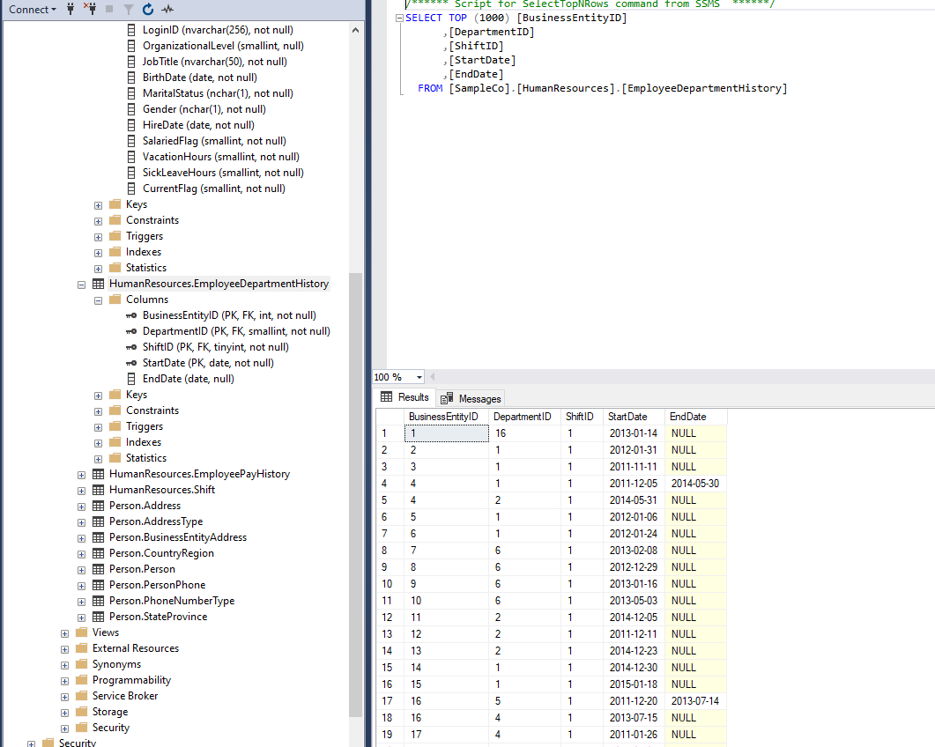This screenshot has height=747, width=935.
Task: Click the EndDate column header in results
Action: point(696,417)
